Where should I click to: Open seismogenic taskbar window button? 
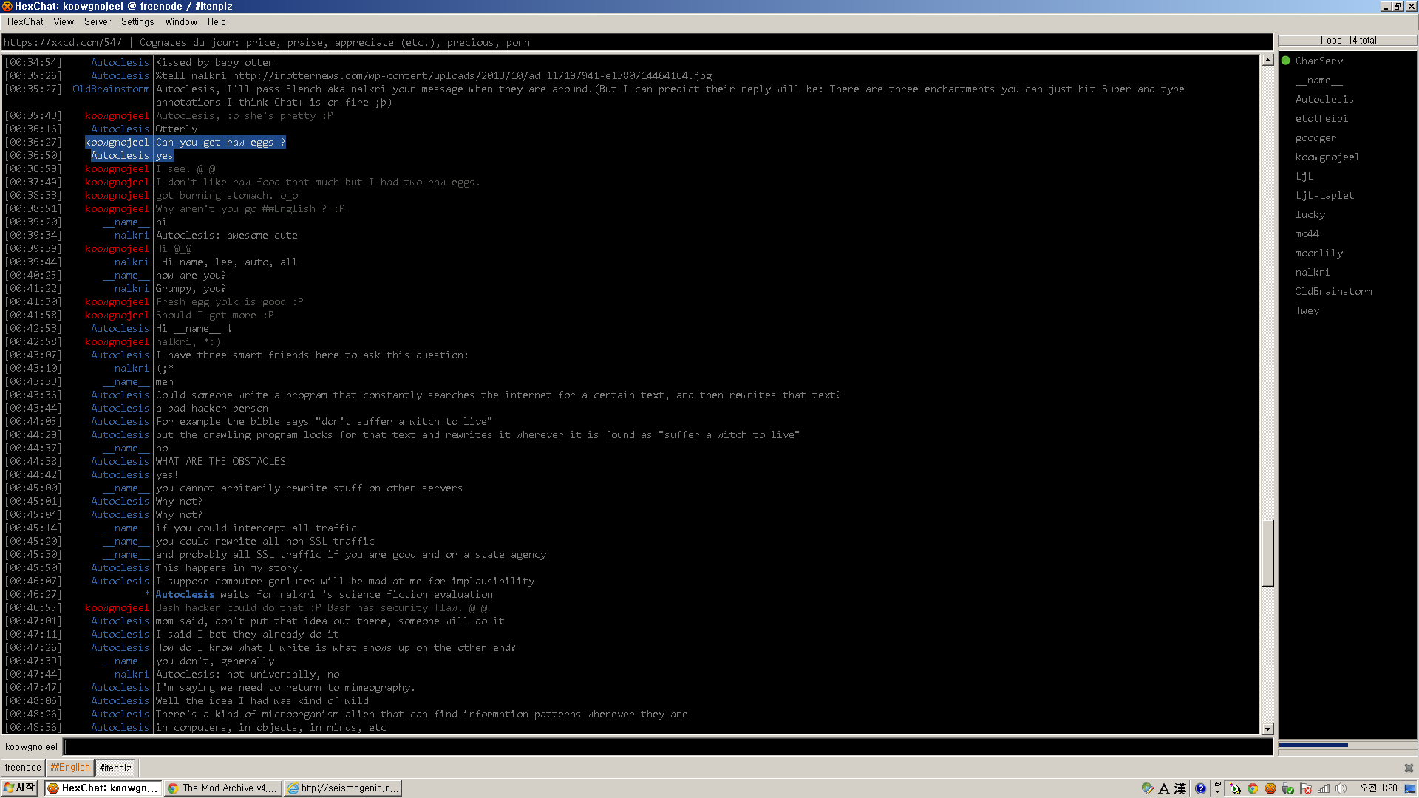point(342,788)
